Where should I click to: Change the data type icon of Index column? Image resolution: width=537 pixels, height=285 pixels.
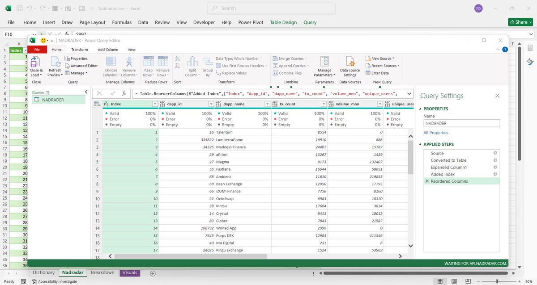coord(106,104)
